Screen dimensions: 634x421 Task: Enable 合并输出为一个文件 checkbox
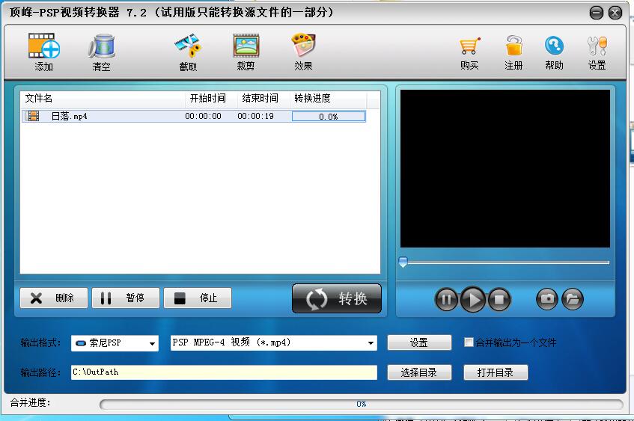click(469, 342)
